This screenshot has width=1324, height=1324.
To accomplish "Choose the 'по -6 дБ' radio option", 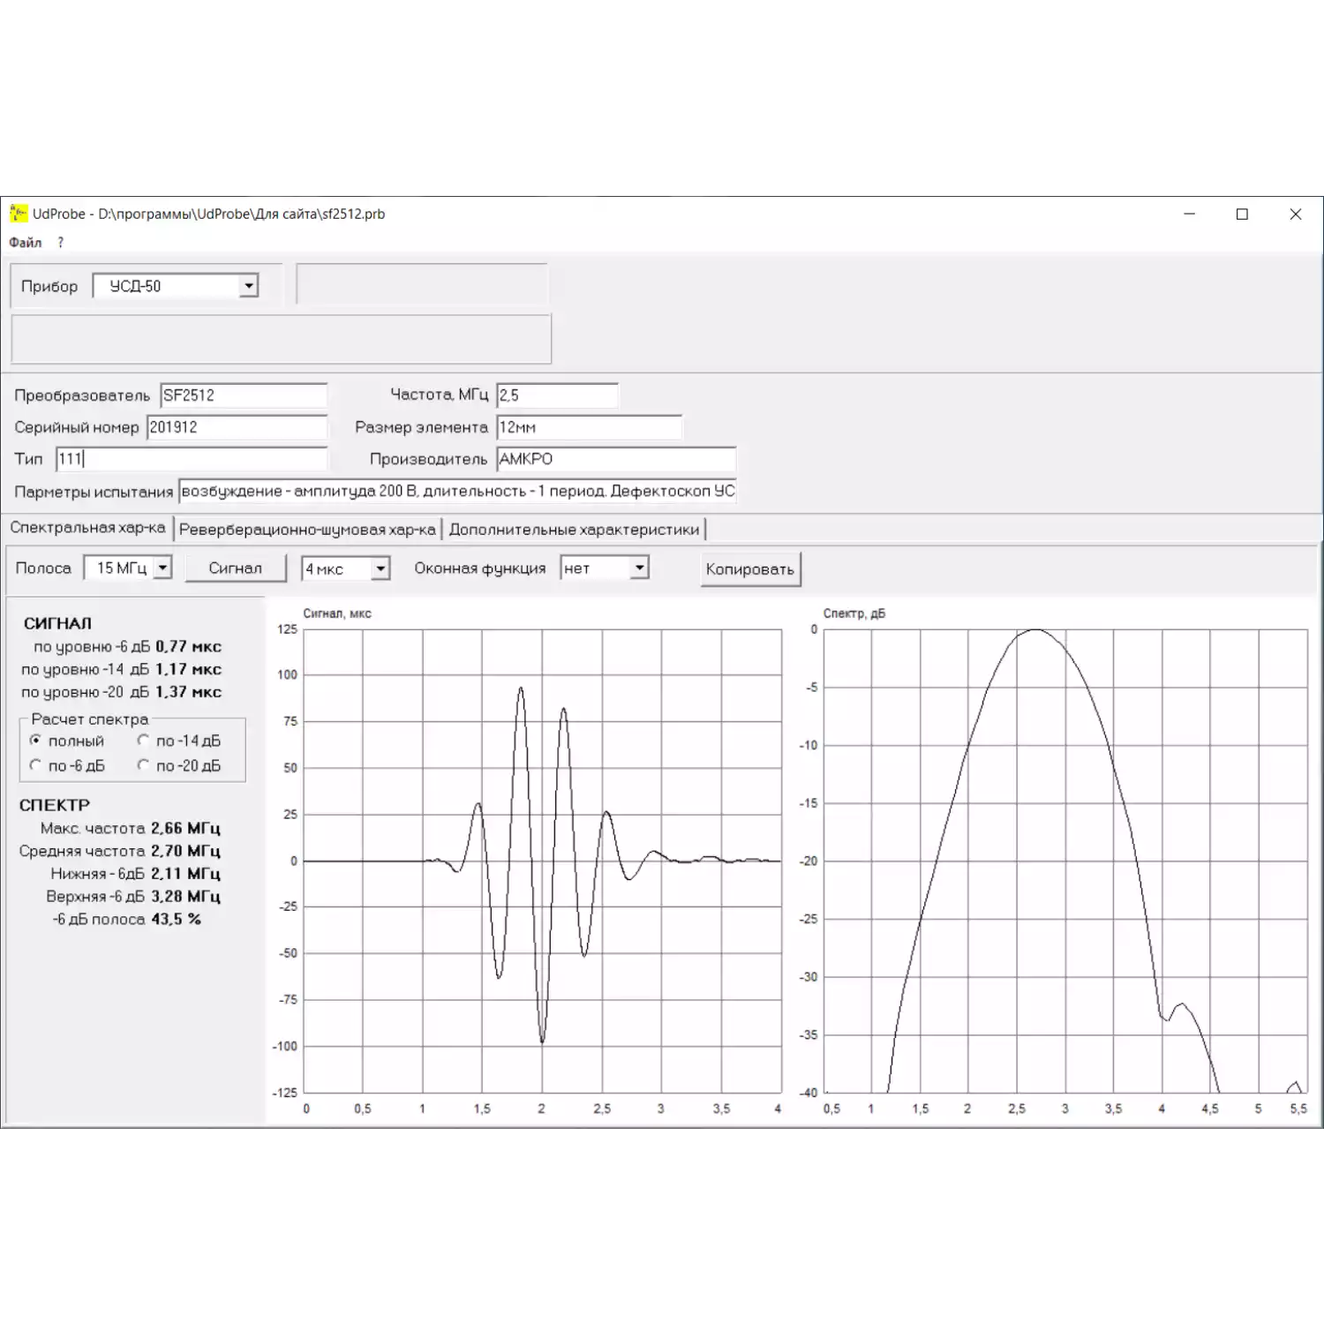I will (36, 765).
